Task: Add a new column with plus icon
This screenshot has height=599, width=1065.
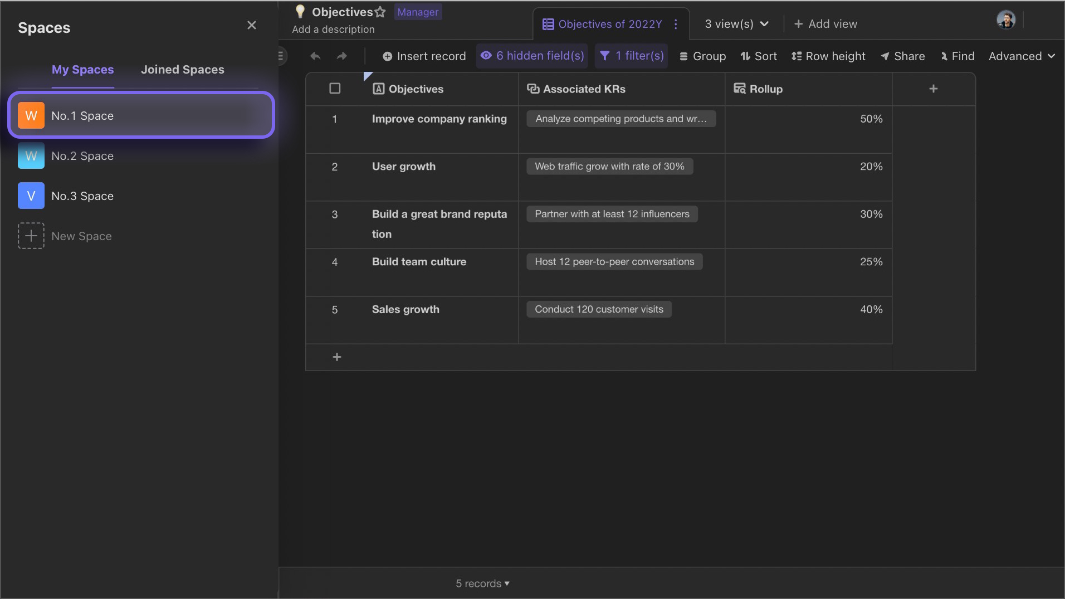Action: point(934,89)
